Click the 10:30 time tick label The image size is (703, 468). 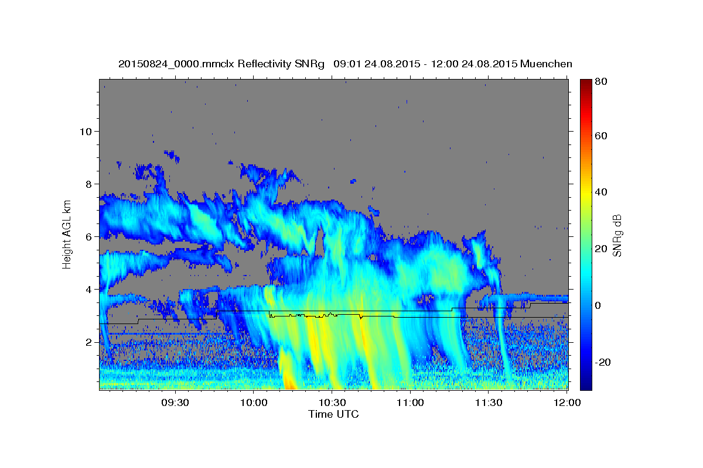coord(332,403)
